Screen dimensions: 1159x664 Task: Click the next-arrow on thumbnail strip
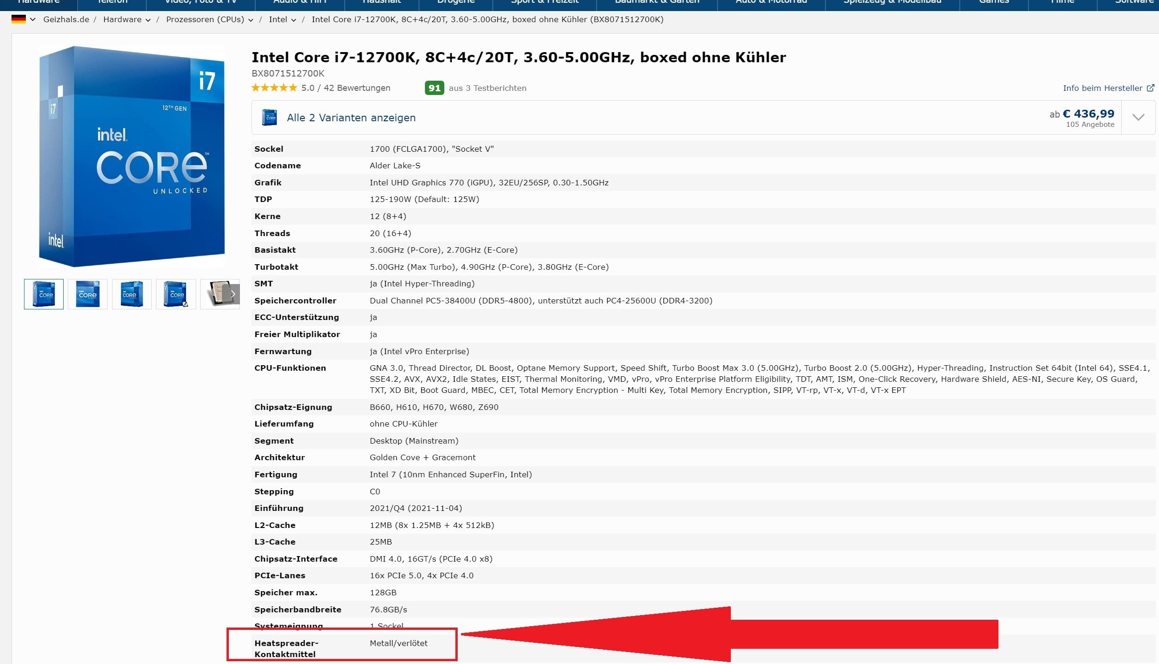point(233,294)
